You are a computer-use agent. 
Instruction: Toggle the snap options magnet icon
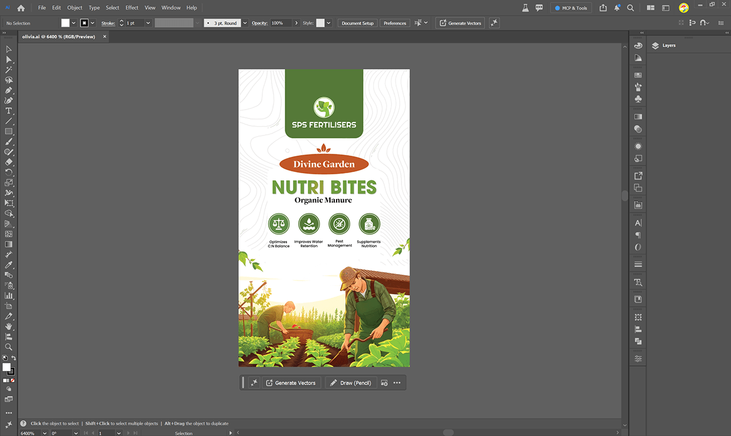706,23
